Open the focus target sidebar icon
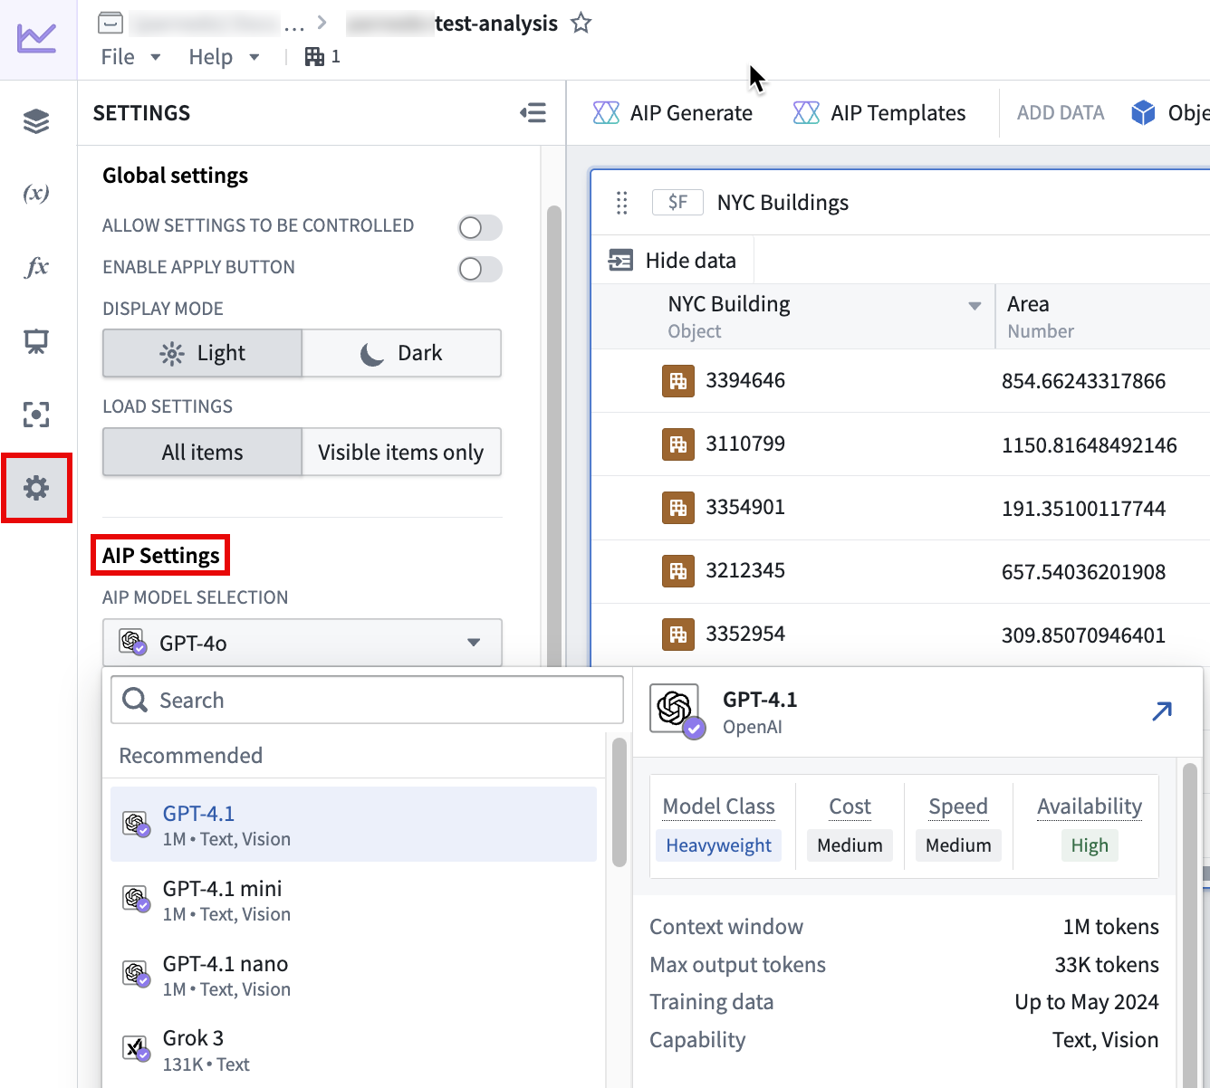This screenshot has height=1088, width=1210. (x=36, y=415)
